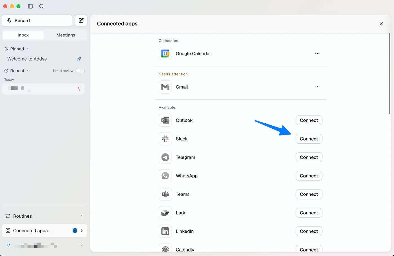Viewport: 394px width, 256px height.
Task: Connect the Telegram app
Action: [309, 157]
